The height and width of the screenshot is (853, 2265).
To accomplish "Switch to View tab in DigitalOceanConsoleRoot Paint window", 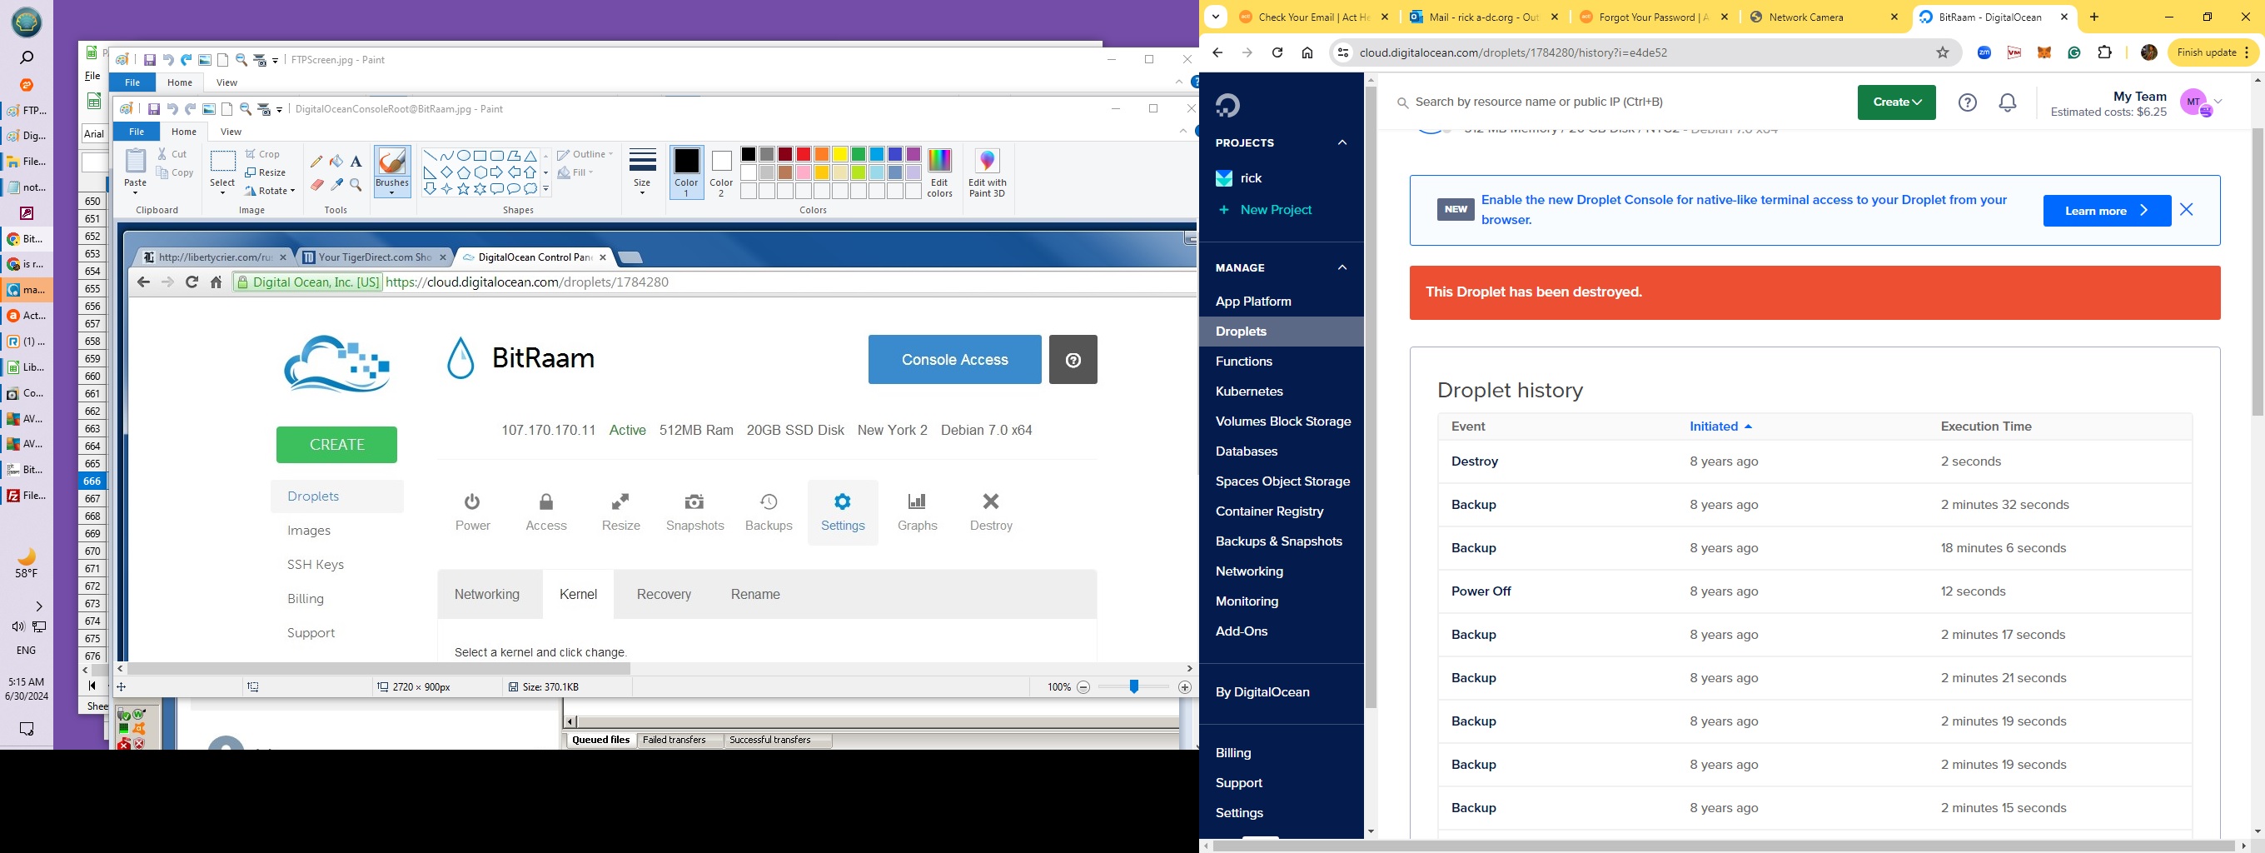I will (x=231, y=132).
